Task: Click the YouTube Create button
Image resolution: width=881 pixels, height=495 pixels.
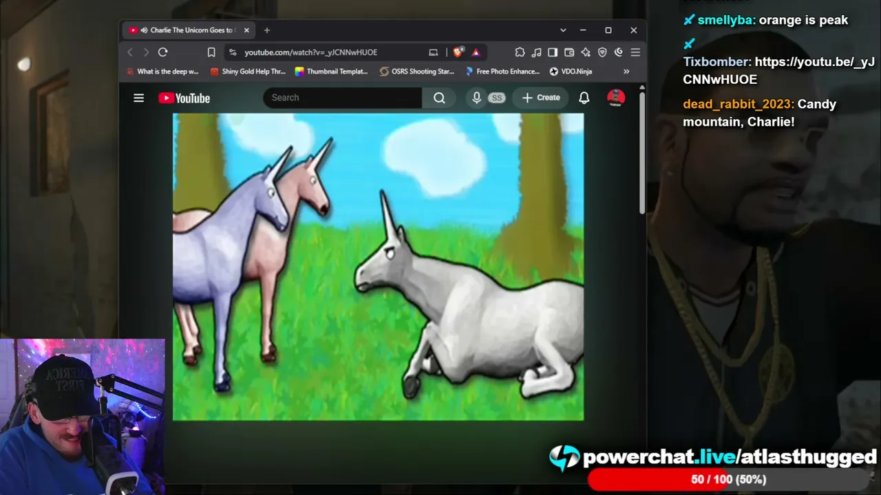Action: pos(541,98)
